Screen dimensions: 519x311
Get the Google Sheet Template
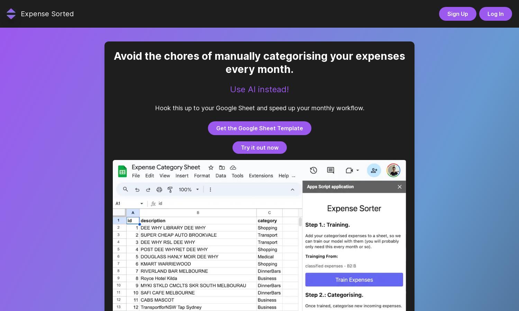click(x=259, y=128)
